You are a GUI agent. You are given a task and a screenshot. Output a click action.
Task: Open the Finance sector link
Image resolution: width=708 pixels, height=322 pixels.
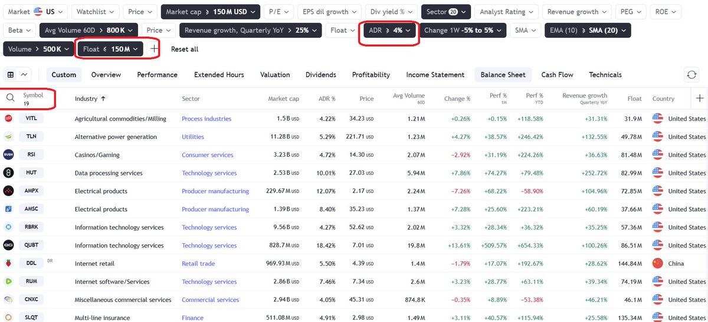tap(192, 318)
